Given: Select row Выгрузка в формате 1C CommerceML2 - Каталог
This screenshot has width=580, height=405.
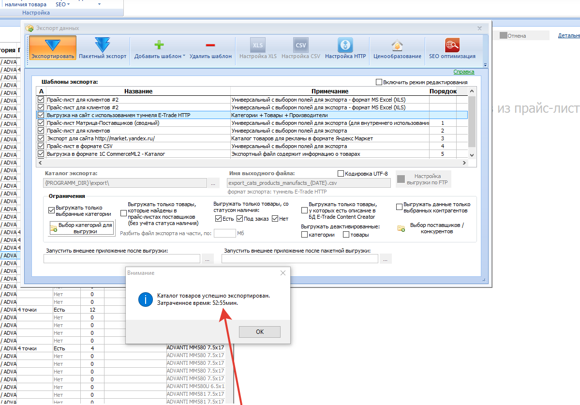Looking at the screenshot, I should 252,154.
